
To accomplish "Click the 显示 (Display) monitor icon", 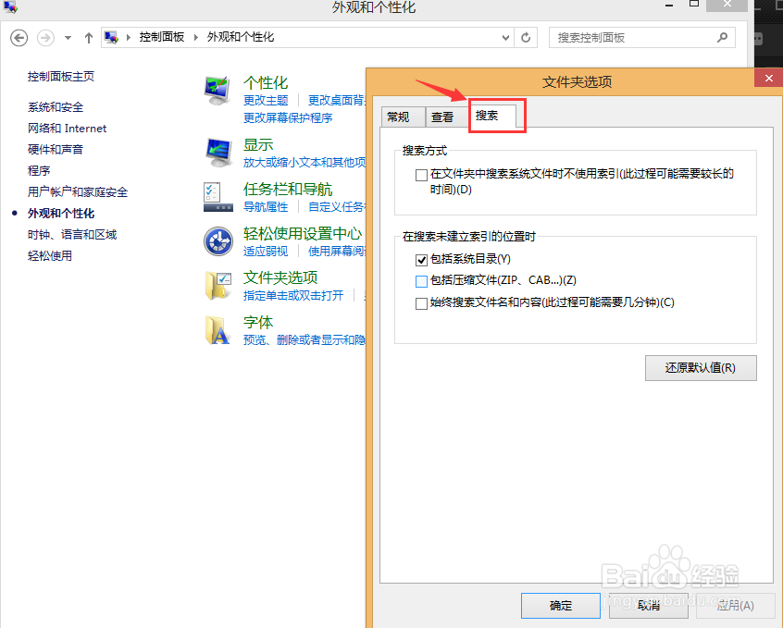I will [x=217, y=150].
